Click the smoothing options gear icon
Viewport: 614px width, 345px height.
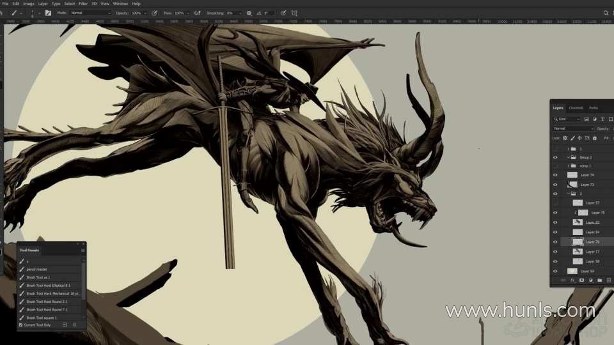249,13
